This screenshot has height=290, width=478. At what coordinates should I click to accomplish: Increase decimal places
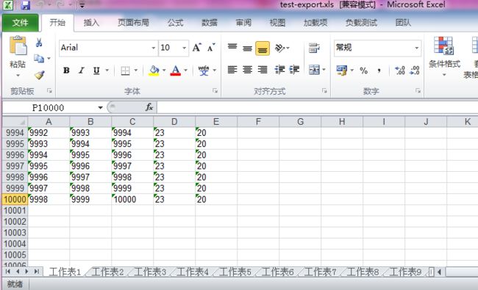coord(399,70)
